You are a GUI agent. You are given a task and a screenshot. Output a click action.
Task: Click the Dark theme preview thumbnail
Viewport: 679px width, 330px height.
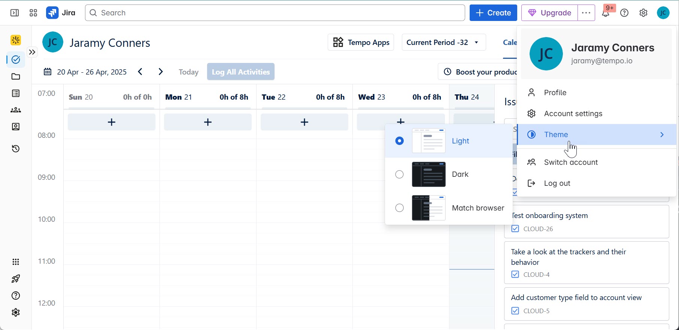pos(428,175)
